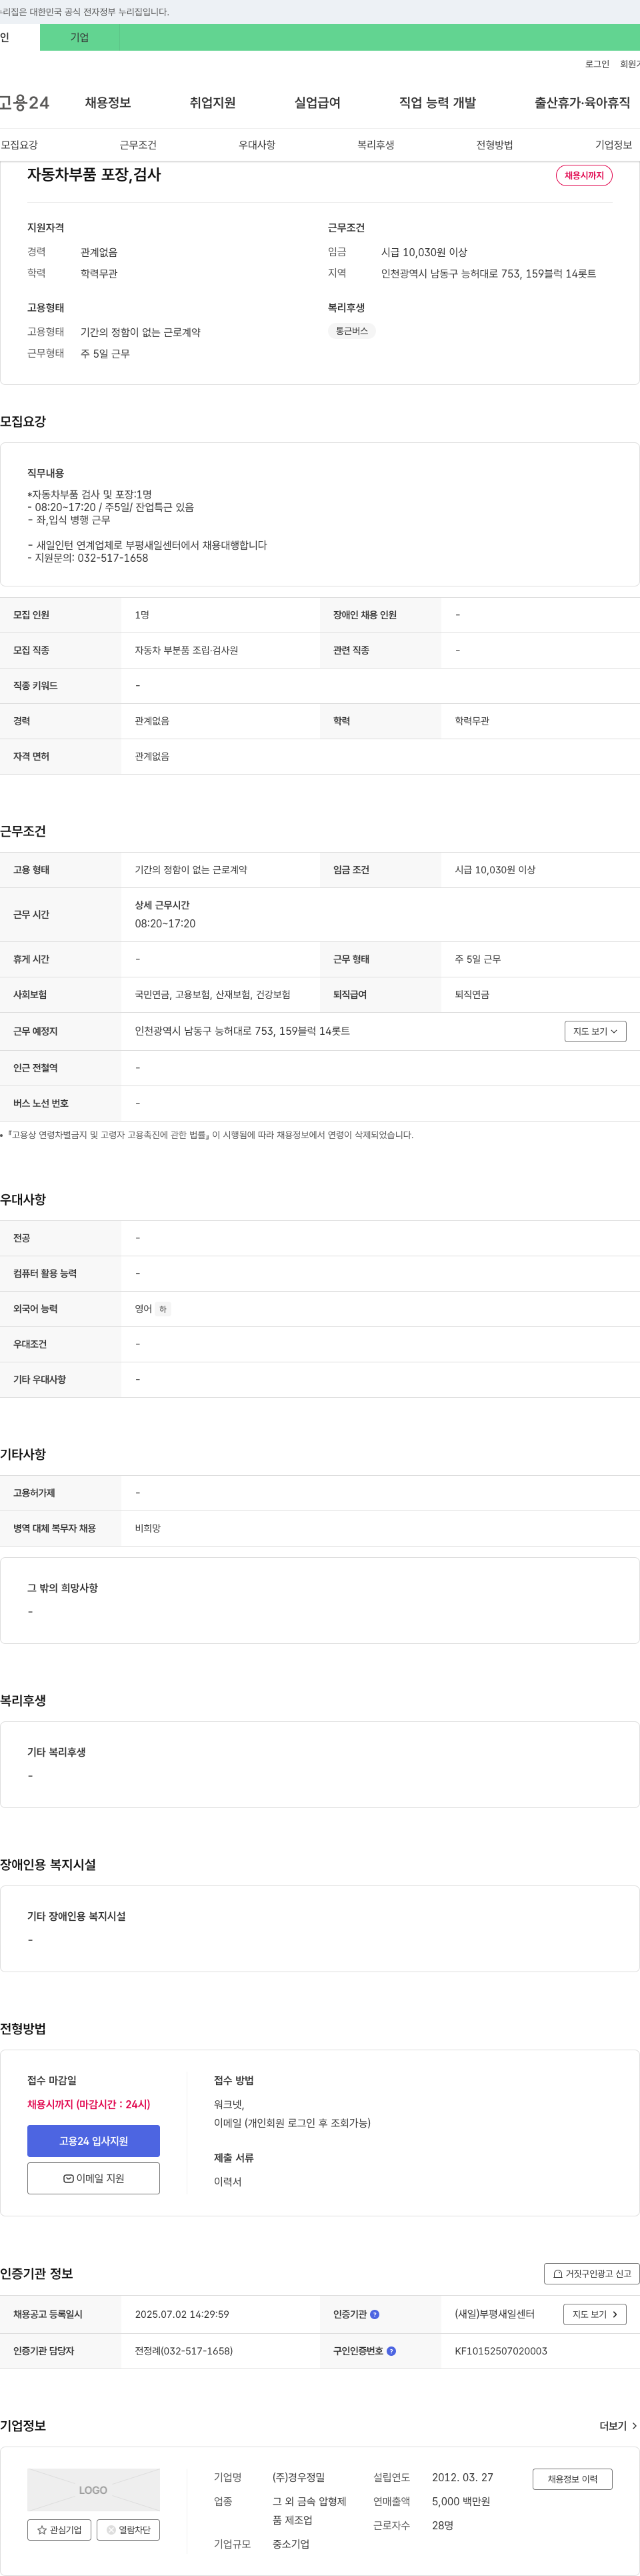Report via 거짓구인광고 신고 button
The width and height of the screenshot is (640, 2576).
tap(592, 2273)
